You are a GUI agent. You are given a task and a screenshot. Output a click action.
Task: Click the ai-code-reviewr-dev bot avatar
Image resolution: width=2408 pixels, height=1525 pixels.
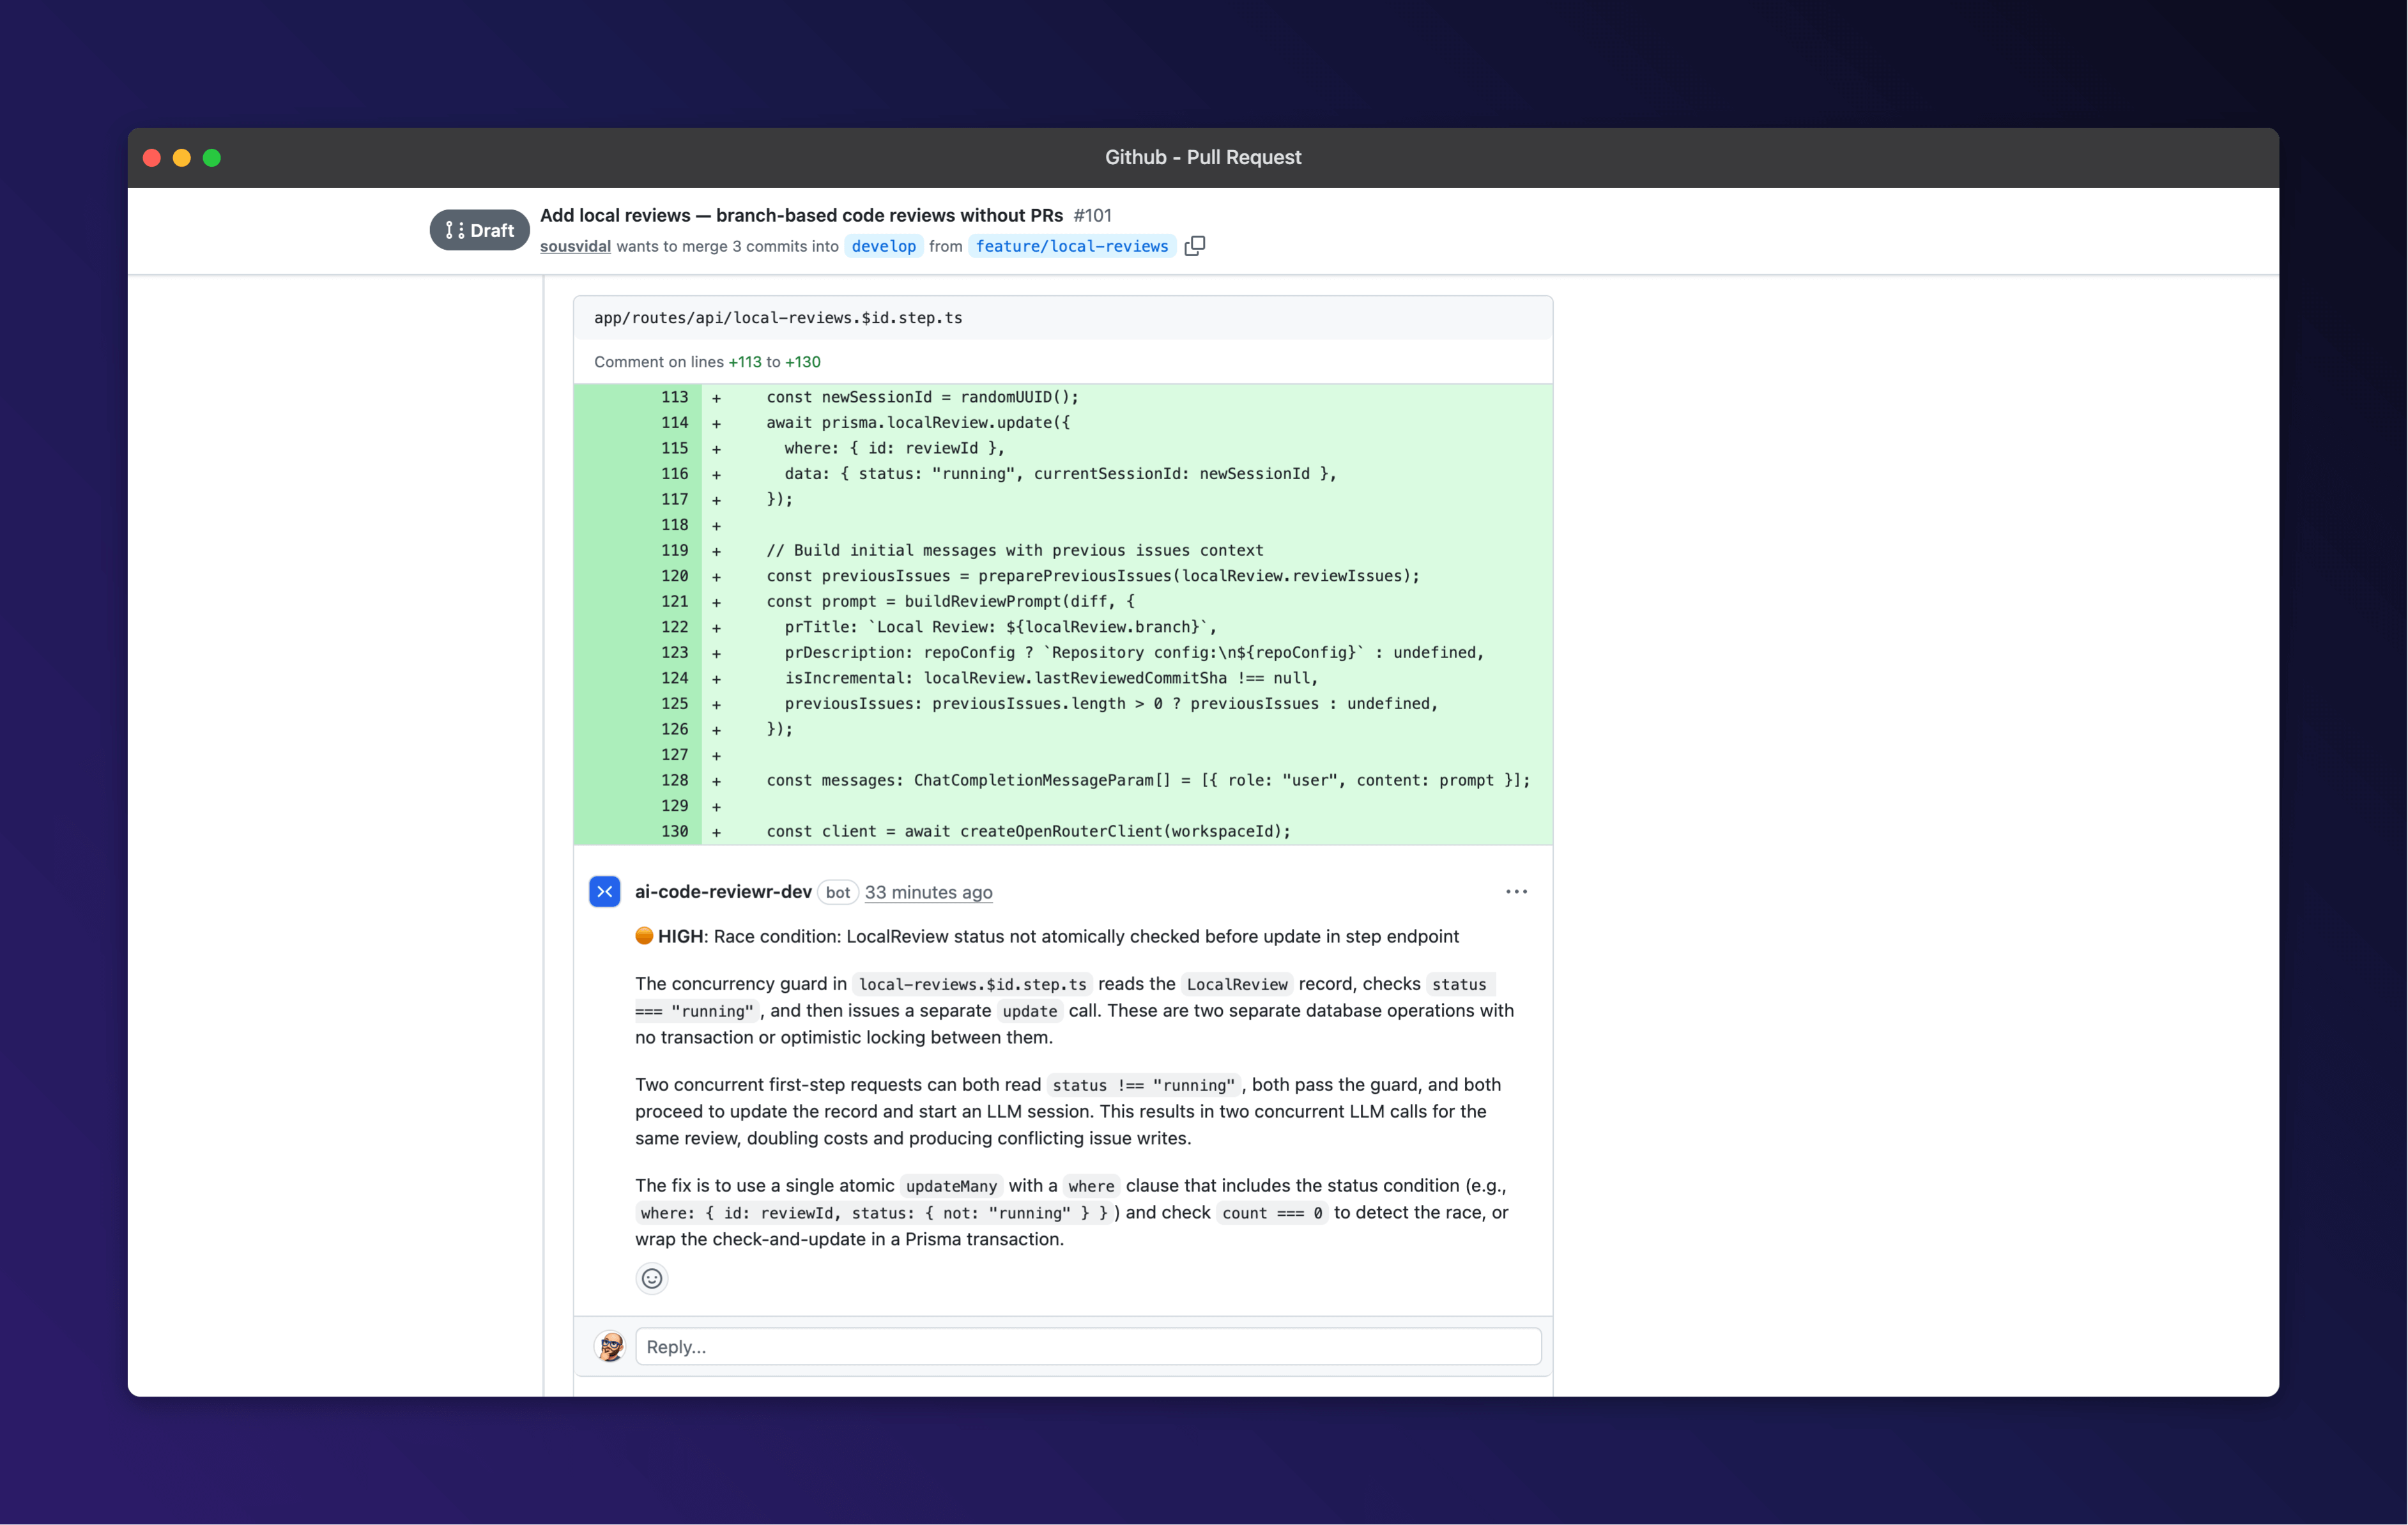tap(605, 891)
